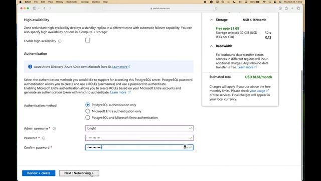Click the Do Not Disturb moon icon
This screenshot has height=181, width=321.
tap(234, 2)
